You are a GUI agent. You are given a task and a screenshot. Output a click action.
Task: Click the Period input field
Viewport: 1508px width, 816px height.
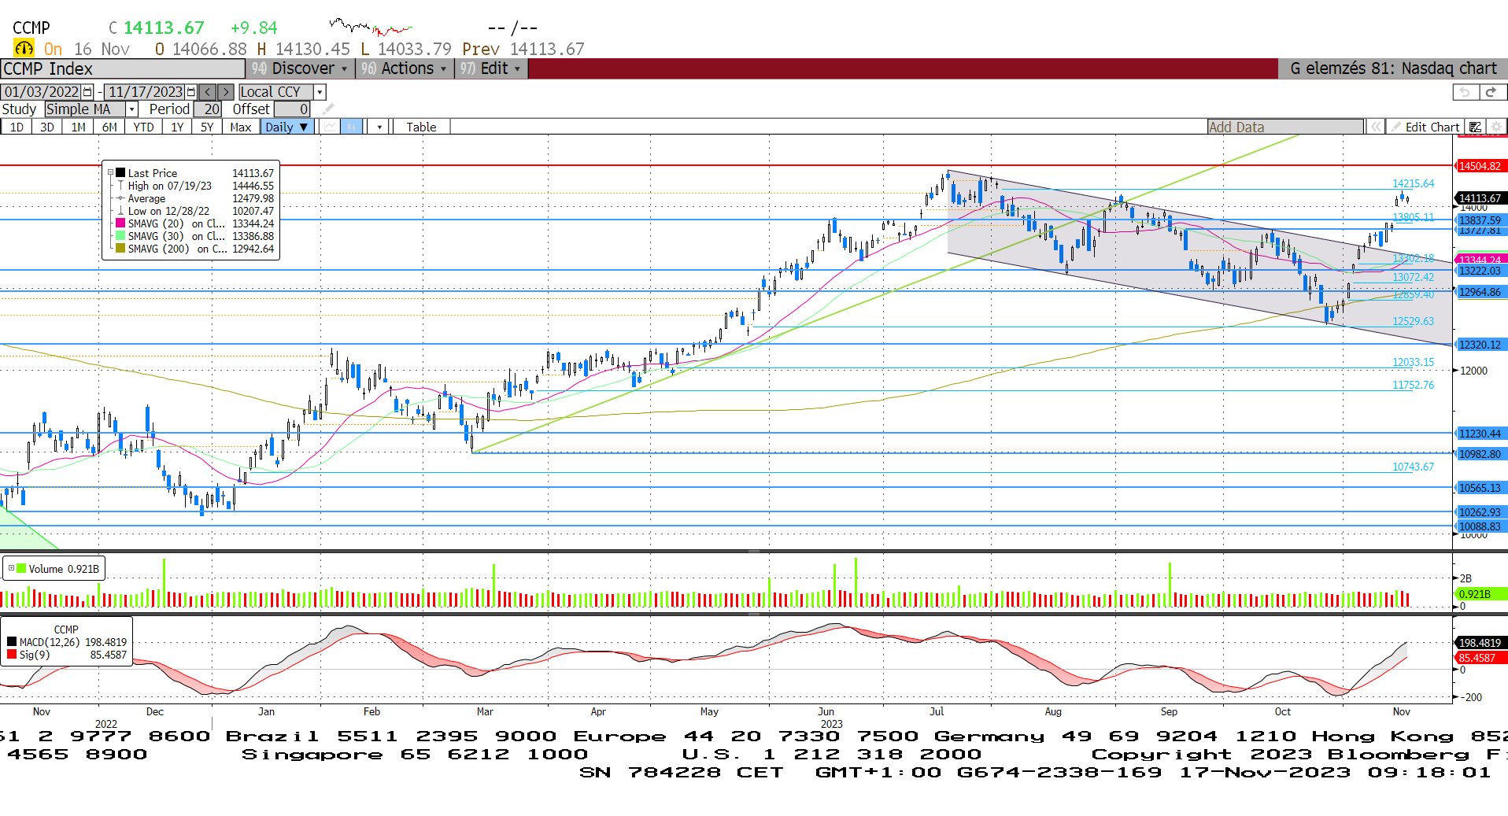(208, 109)
